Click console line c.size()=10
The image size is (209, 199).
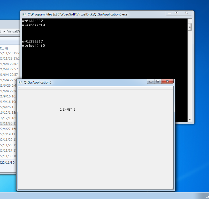tap(34, 46)
